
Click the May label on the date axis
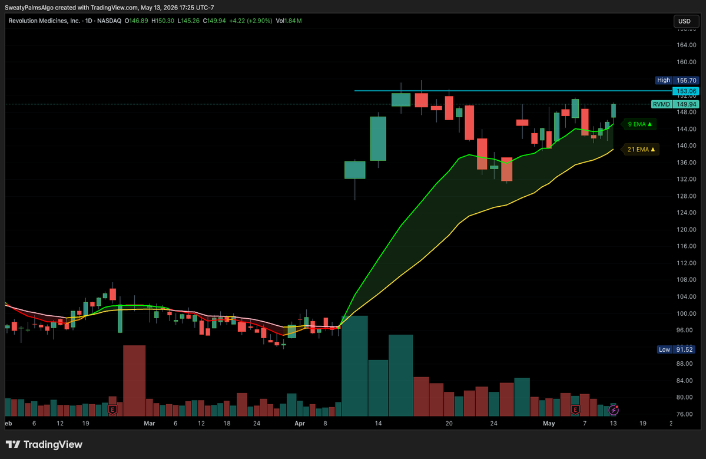click(x=549, y=424)
